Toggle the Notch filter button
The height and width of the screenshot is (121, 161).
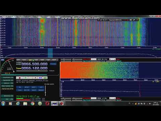click(34, 90)
